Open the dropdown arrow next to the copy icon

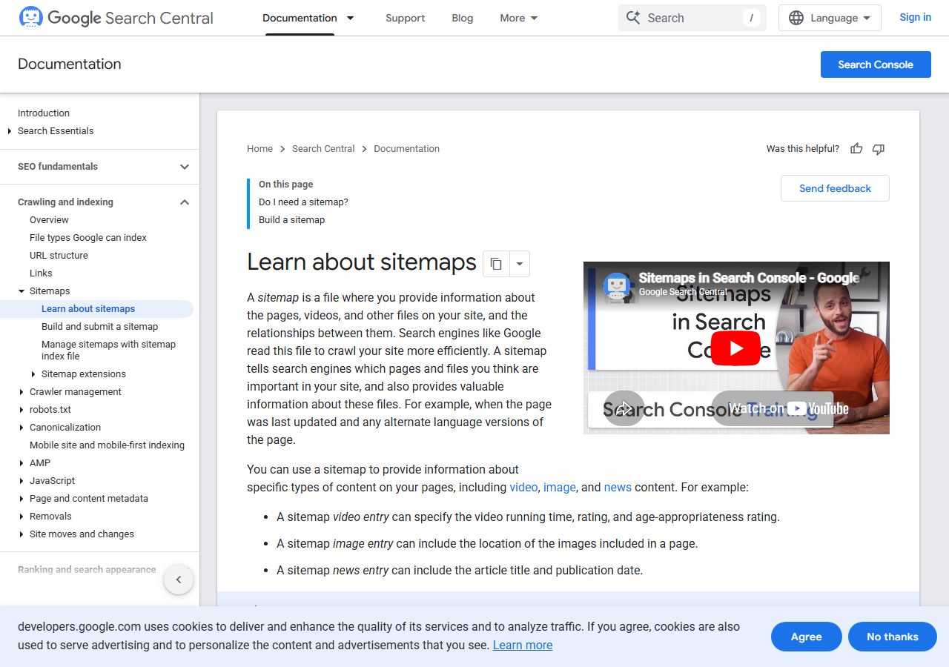pyautogui.click(x=520, y=264)
